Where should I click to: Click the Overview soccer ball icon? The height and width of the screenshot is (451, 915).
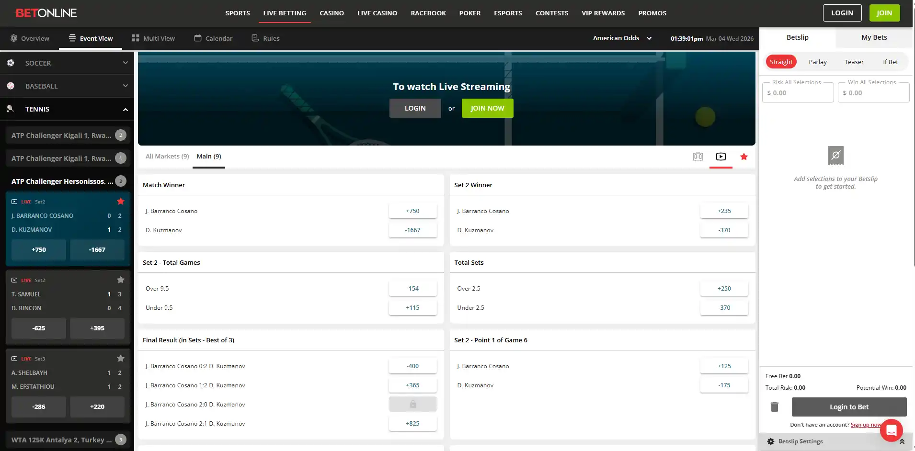click(x=14, y=38)
